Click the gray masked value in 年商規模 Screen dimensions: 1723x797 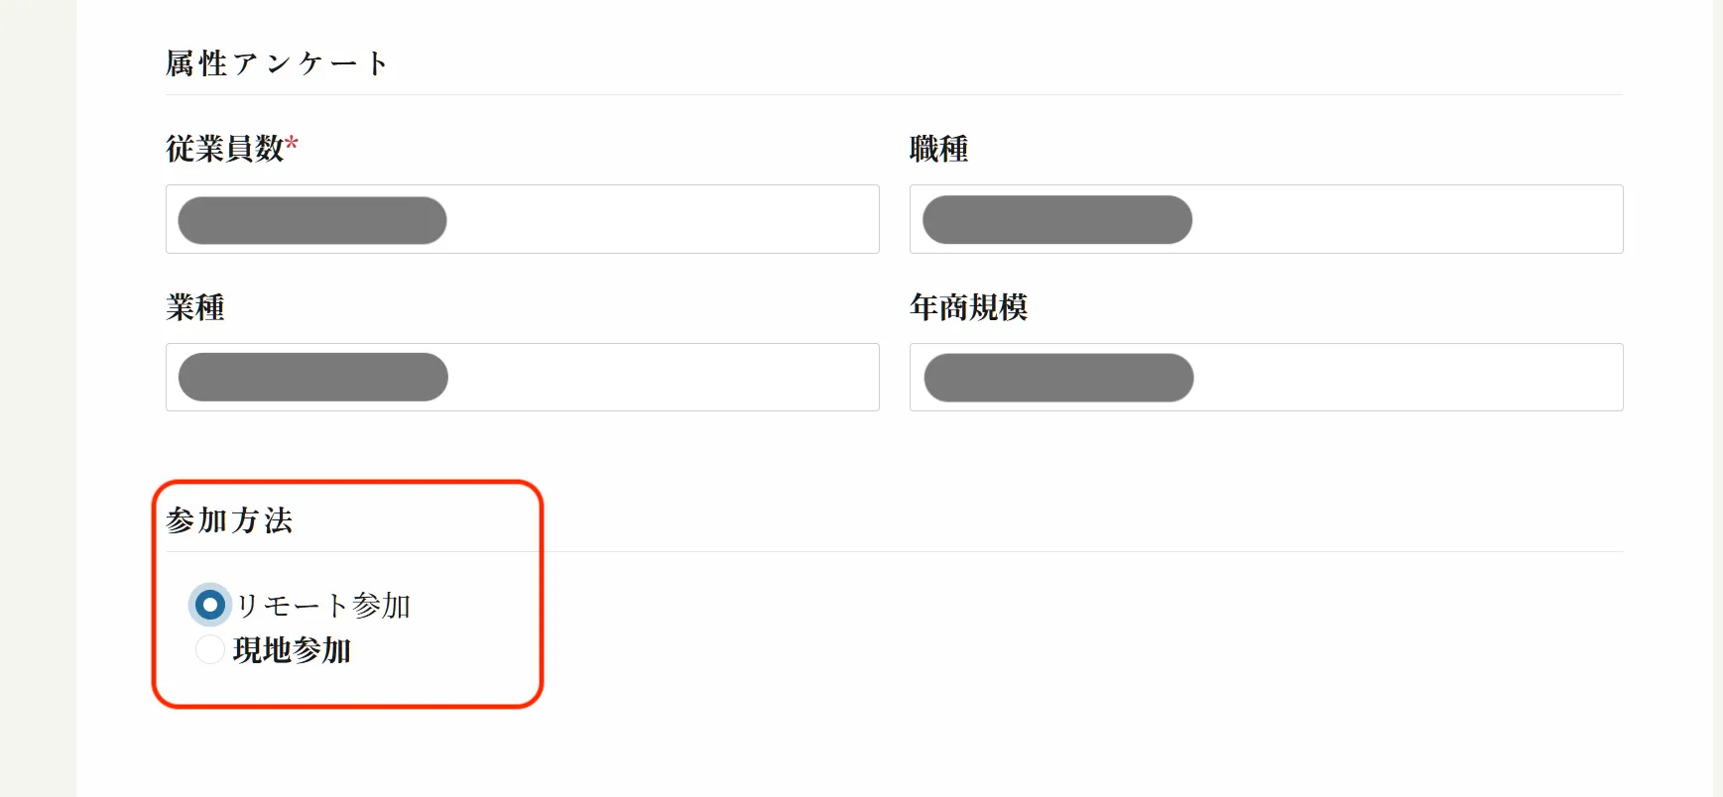coord(1058,378)
